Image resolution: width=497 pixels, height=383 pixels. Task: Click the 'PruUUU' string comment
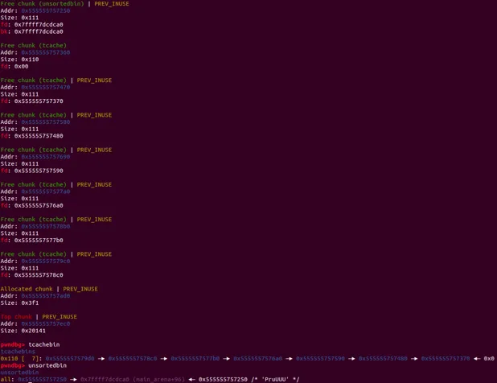point(278,379)
